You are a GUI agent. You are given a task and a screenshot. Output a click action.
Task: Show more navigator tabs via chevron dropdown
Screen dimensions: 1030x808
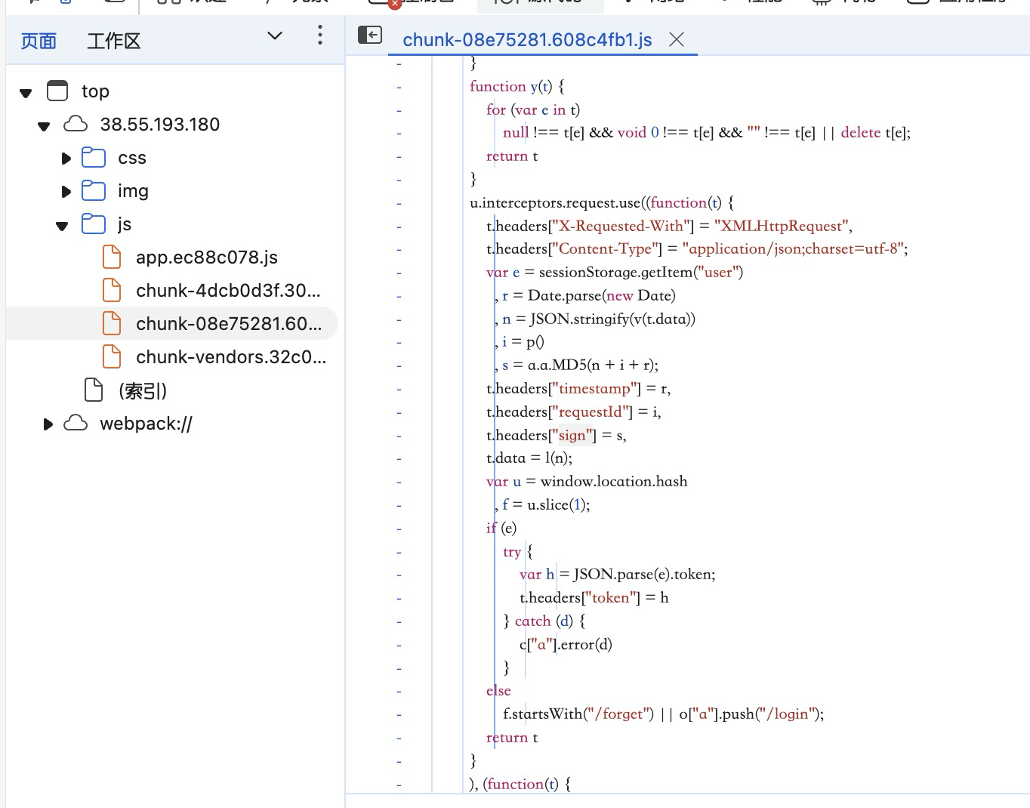pos(275,35)
